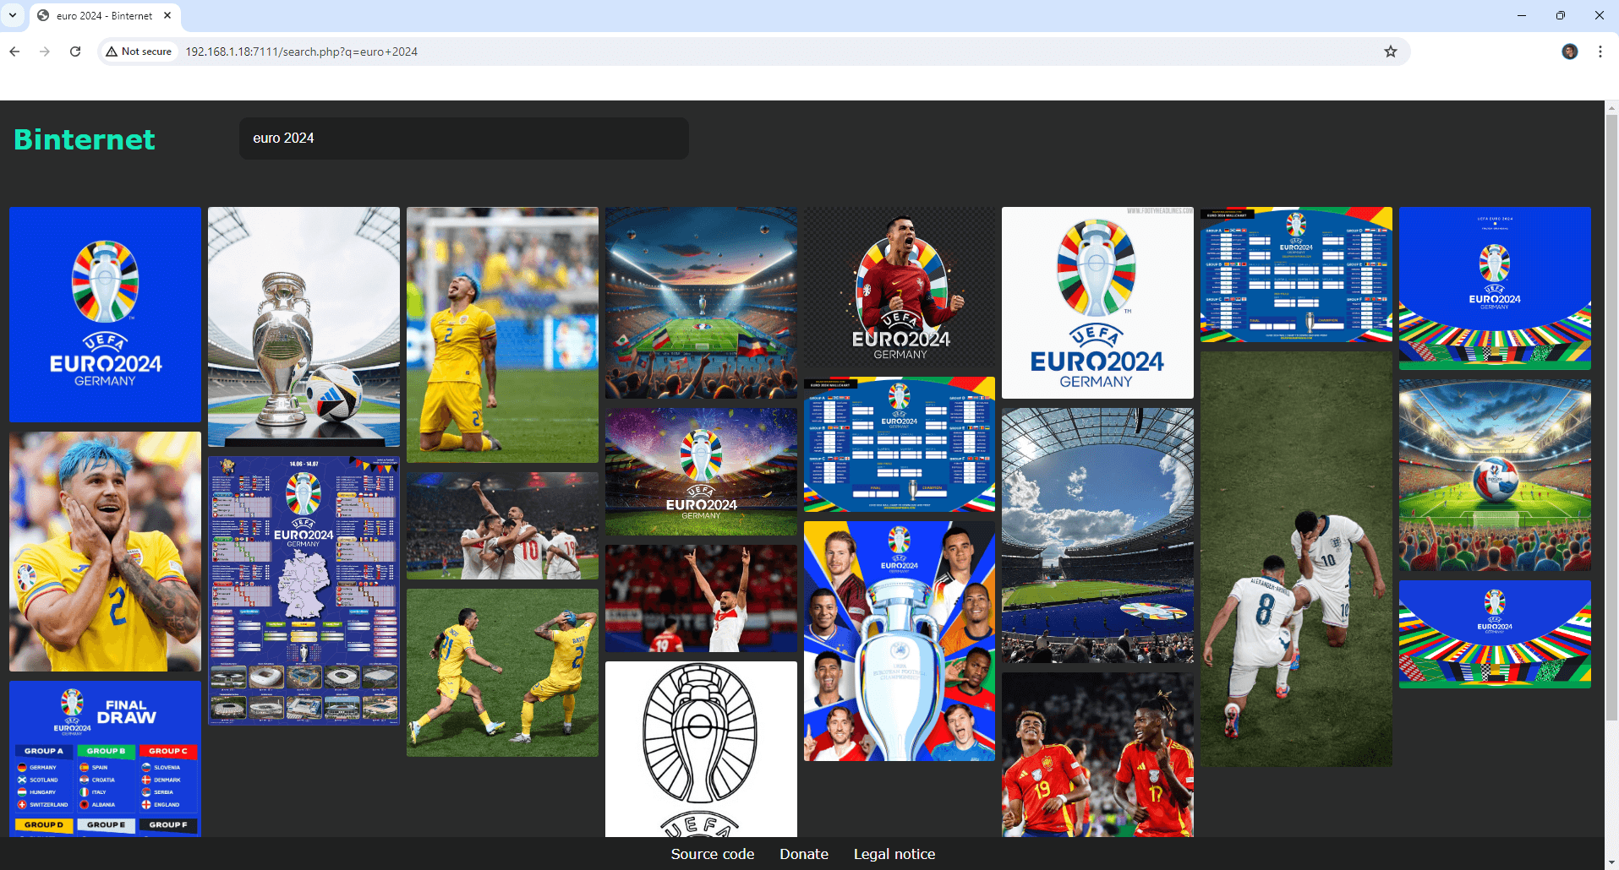Bookmark this page with the star icon
Viewport: 1619px width, 870px height.
[x=1391, y=52]
